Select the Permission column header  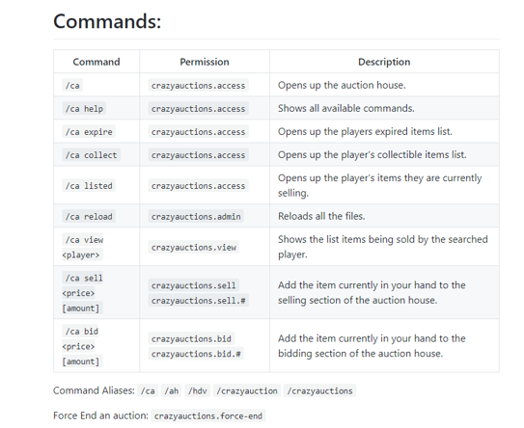coord(205,62)
